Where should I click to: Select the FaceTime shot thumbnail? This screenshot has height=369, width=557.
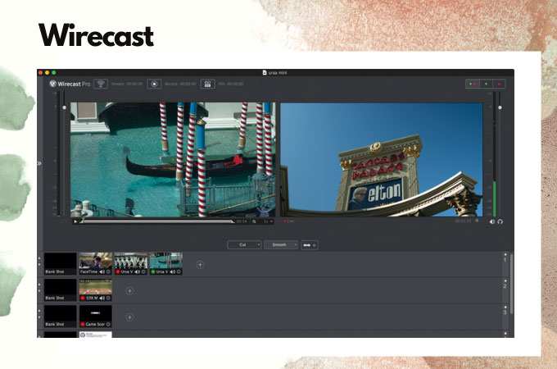(95, 262)
